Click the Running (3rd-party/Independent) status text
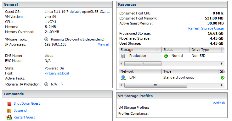The height and width of the screenshot is (121, 232). pos(77,39)
